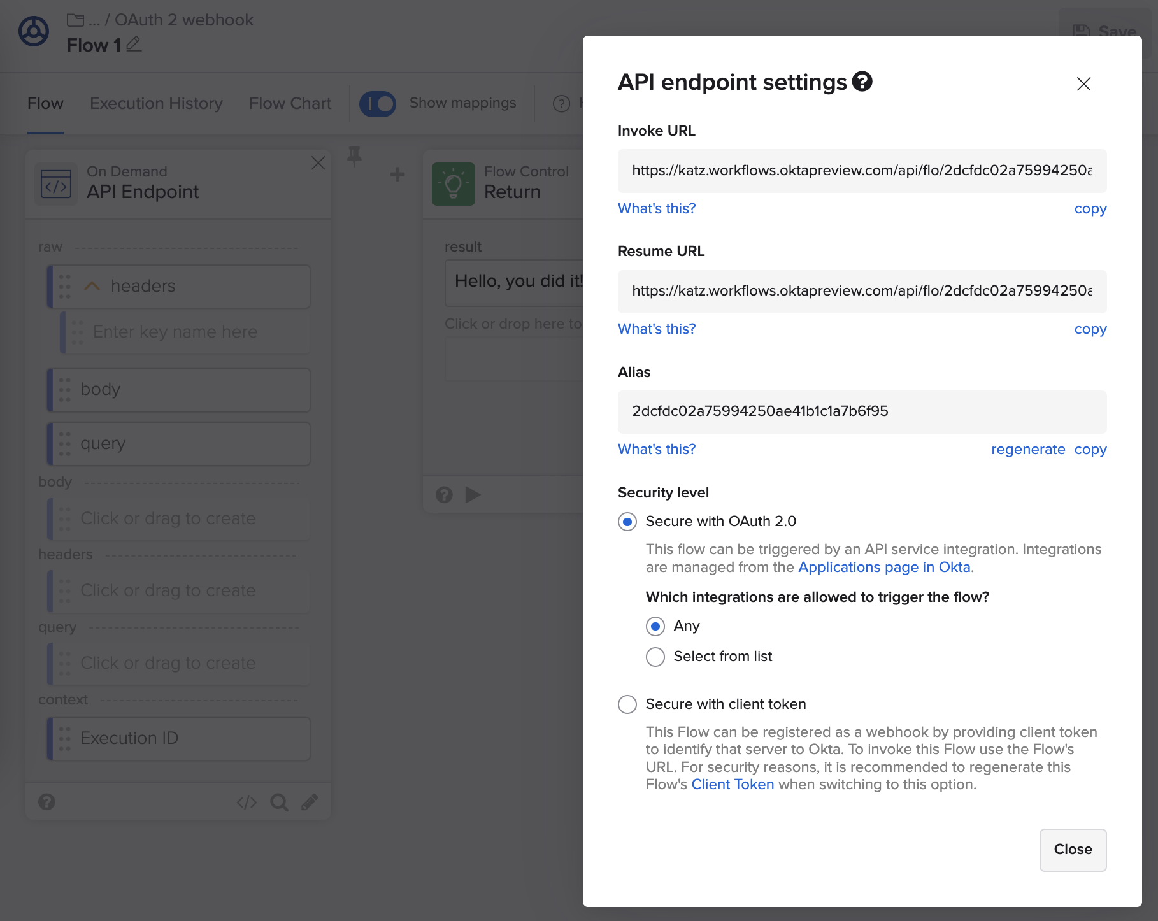
Task: Open the Applications page in Okta link
Action: pos(884,567)
